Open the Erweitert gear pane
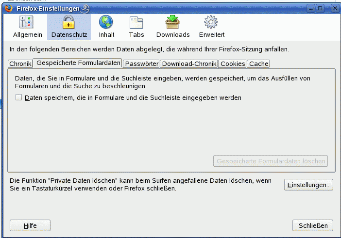 click(212, 27)
